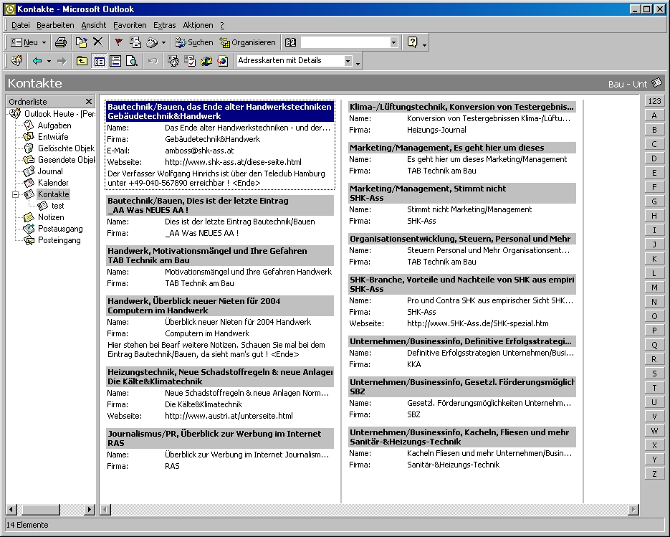670x537 pixels.
Task: Open the Kalender folder in folder list
Action: tap(53, 183)
